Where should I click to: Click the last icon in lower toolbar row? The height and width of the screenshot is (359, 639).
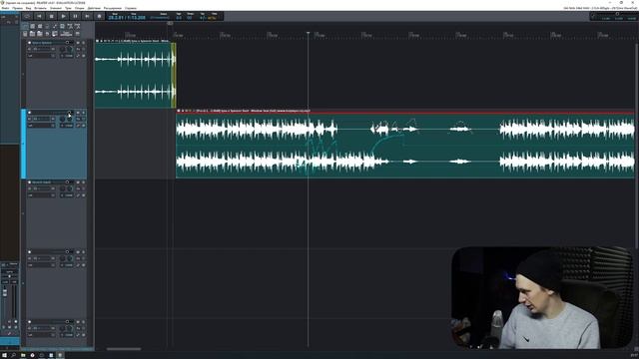pos(78,34)
